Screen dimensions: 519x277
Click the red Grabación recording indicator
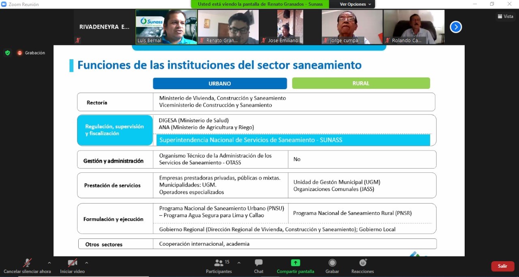pyautogui.click(x=31, y=53)
